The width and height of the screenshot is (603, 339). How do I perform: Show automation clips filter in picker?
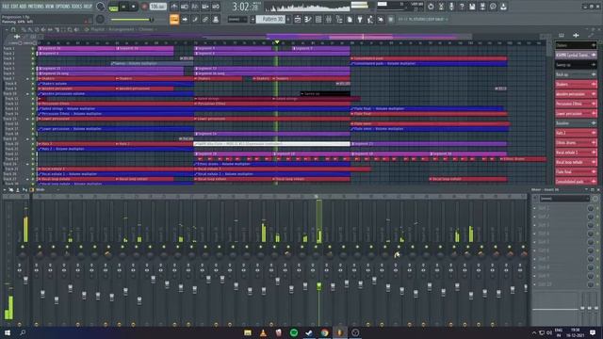click(x=591, y=36)
